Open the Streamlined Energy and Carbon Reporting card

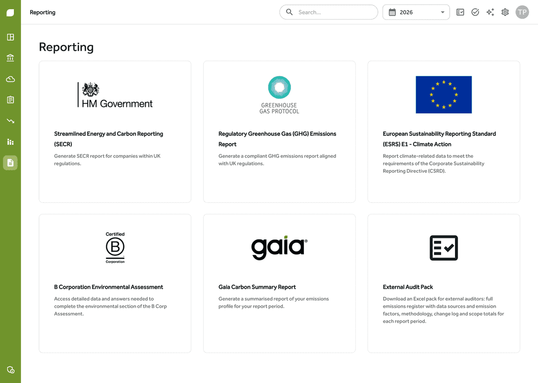pyautogui.click(x=115, y=132)
